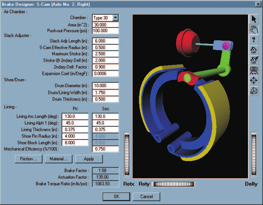
Task: Cancel the Brake Designer dialog
Action: (146, 197)
